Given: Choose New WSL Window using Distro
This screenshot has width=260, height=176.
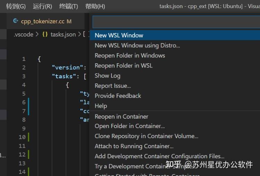Looking at the screenshot, I should click(137, 45).
